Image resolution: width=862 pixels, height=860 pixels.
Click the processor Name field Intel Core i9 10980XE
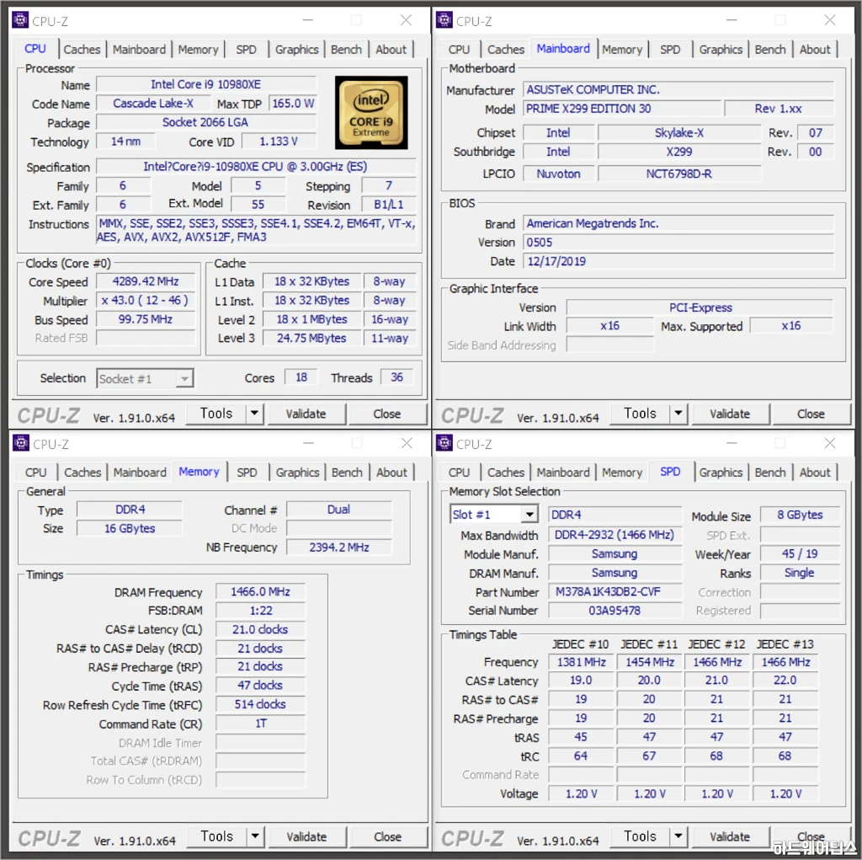tap(206, 85)
